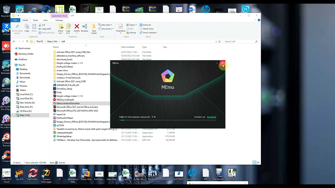This screenshot has height=188, width=335.
Task: Open the File tab
Action: point(15,20)
